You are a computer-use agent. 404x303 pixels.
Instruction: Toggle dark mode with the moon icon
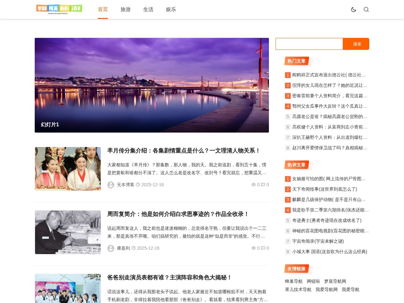[x=353, y=9]
